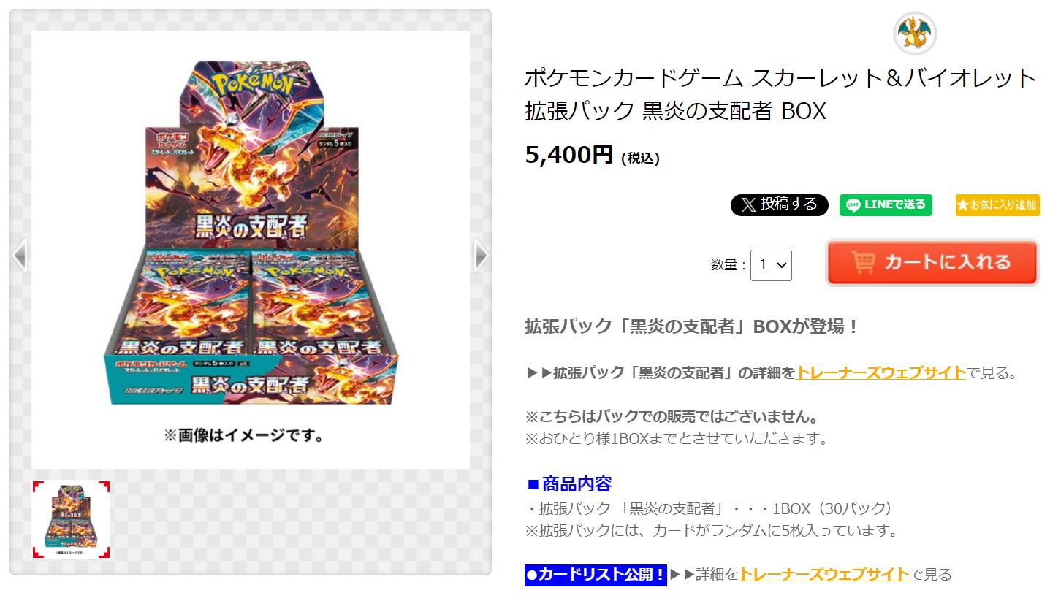Click カートに入れる add to cart button
The height and width of the screenshot is (601, 1050).
click(x=932, y=262)
